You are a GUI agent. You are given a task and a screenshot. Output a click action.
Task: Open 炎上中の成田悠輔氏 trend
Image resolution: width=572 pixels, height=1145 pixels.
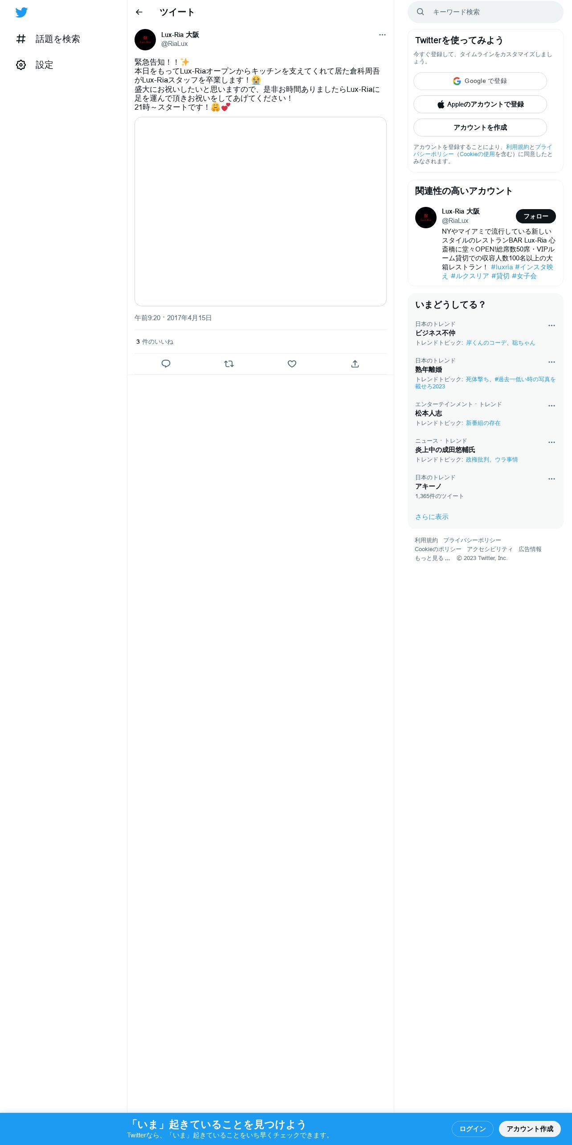[445, 450]
